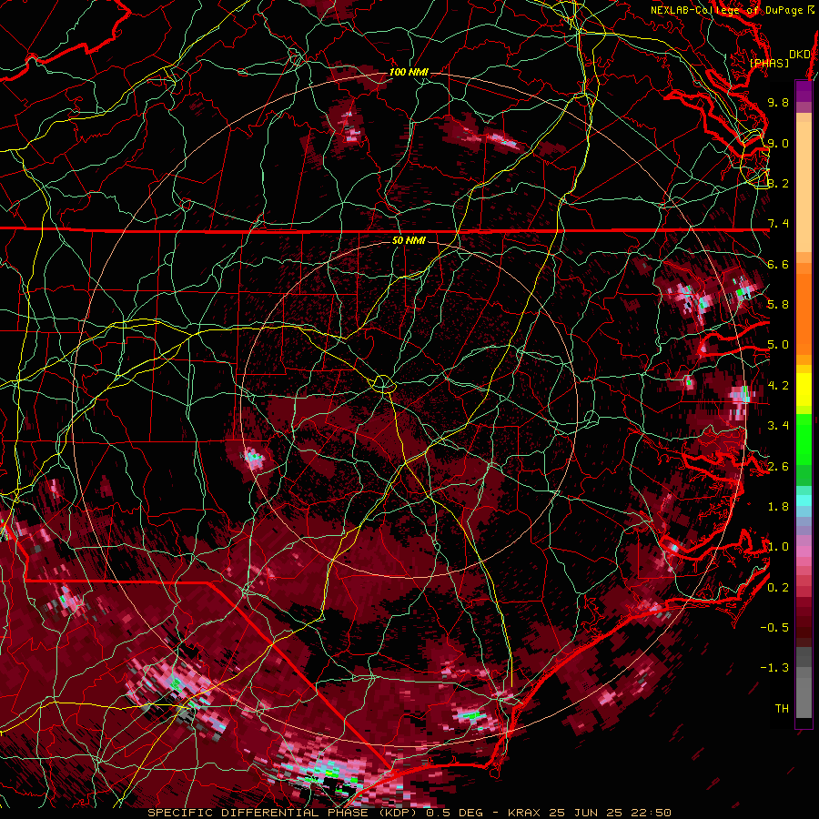Click the 9.8 value on color scale
Viewport: 819px width, 819px height.
pyautogui.click(x=778, y=102)
